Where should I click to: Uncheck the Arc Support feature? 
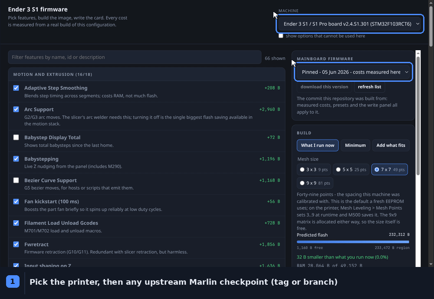point(16,109)
